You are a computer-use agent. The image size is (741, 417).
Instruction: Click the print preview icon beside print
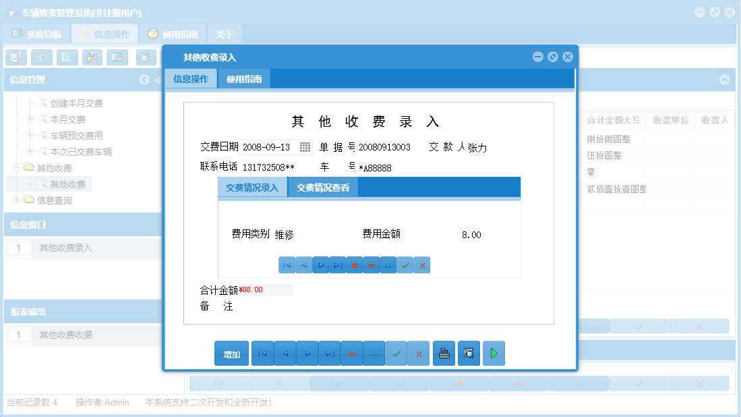point(468,353)
